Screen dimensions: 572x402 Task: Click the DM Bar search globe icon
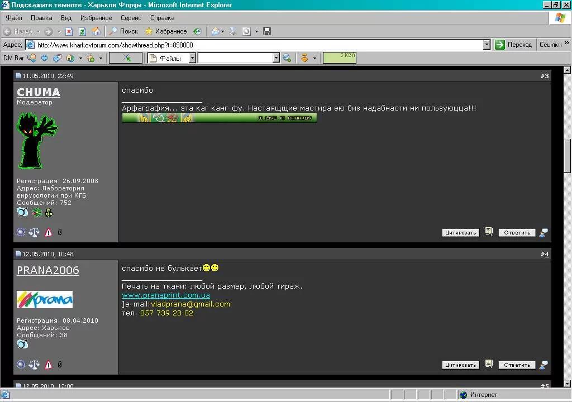pos(287,58)
